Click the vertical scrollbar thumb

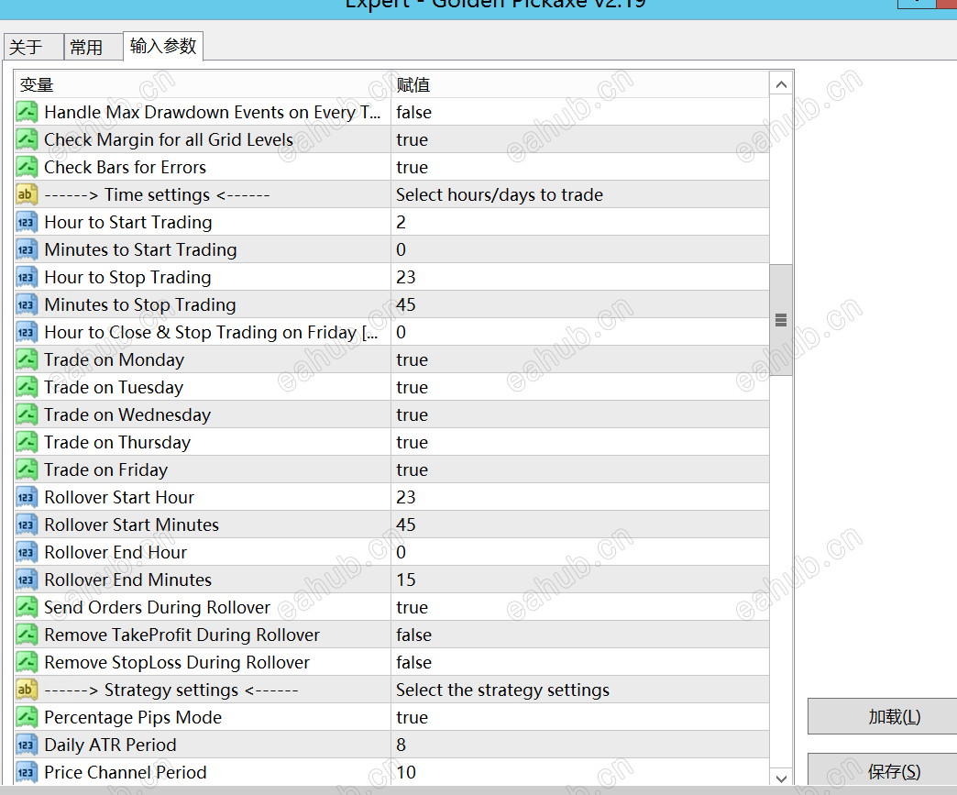(781, 320)
